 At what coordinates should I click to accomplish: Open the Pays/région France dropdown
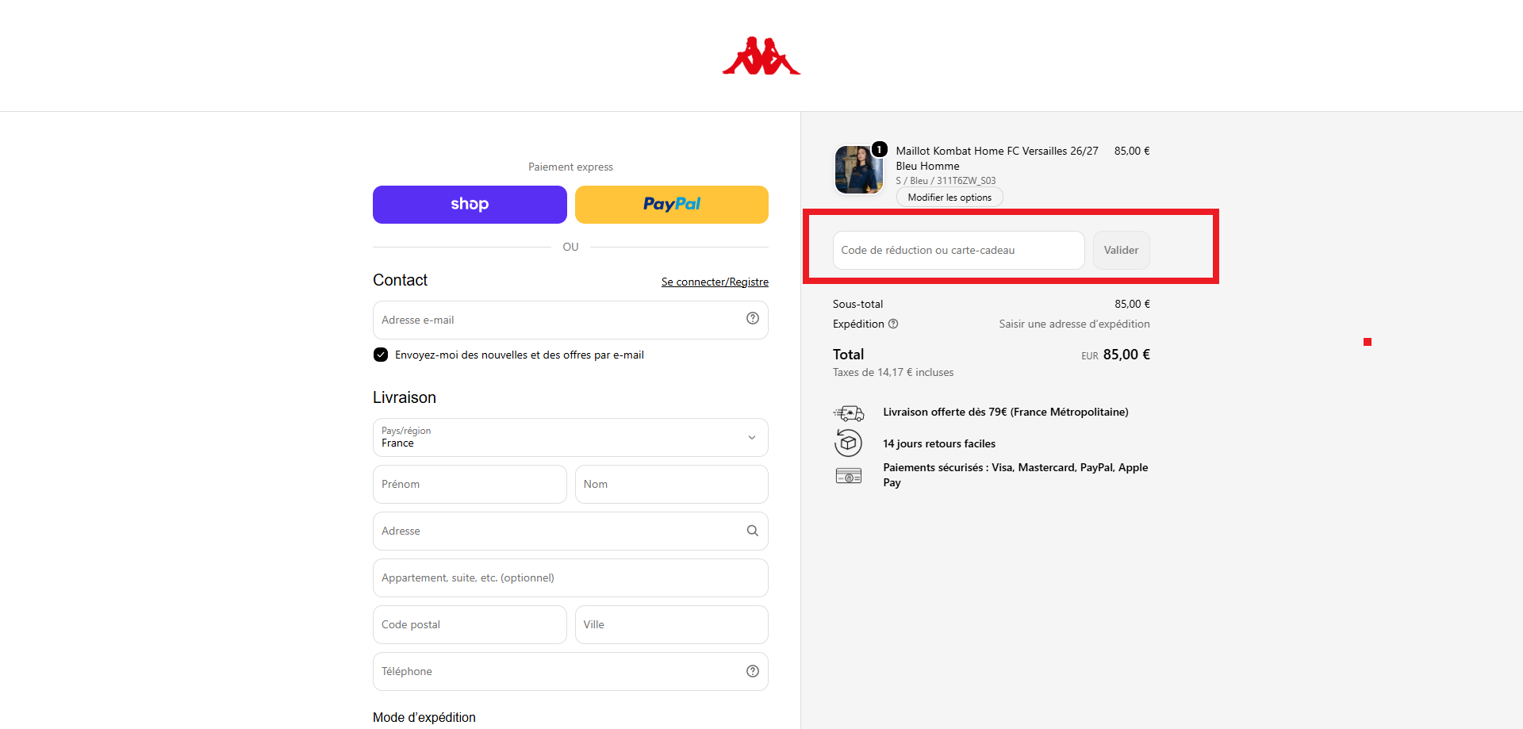coord(570,437)
